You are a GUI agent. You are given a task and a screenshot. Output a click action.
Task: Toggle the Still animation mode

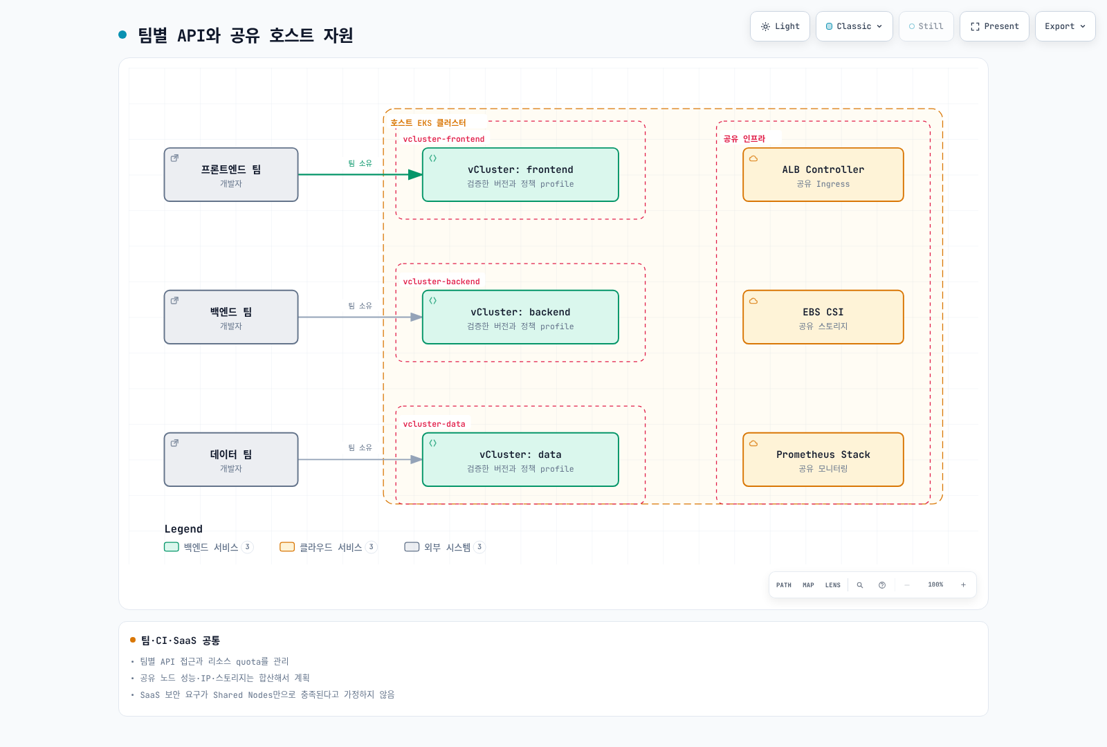pyautogui.click(x=926, y=26)
